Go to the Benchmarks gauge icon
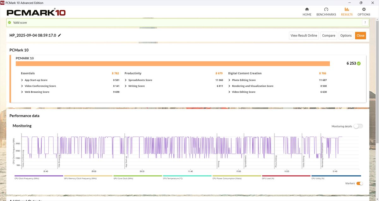Screen dimensions: 379x201 pos(326,9)
